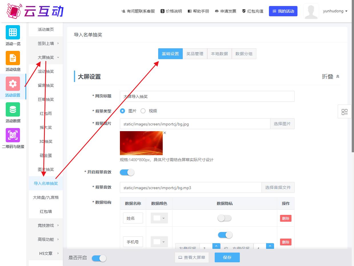Open the 本地数据 tab
This screenshot has height=266, width=354.
pos(219,54)
